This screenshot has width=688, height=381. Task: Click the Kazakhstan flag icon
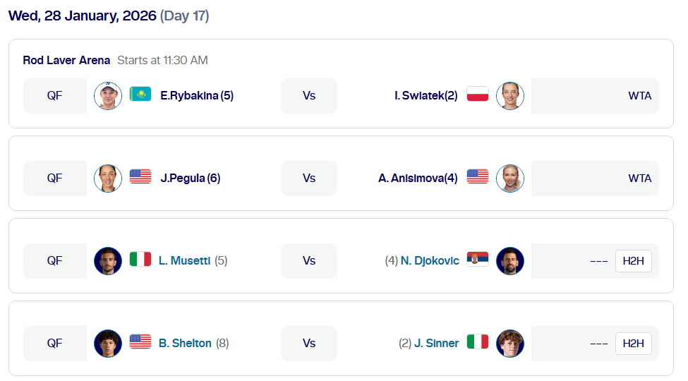click(x=140, y=95)
